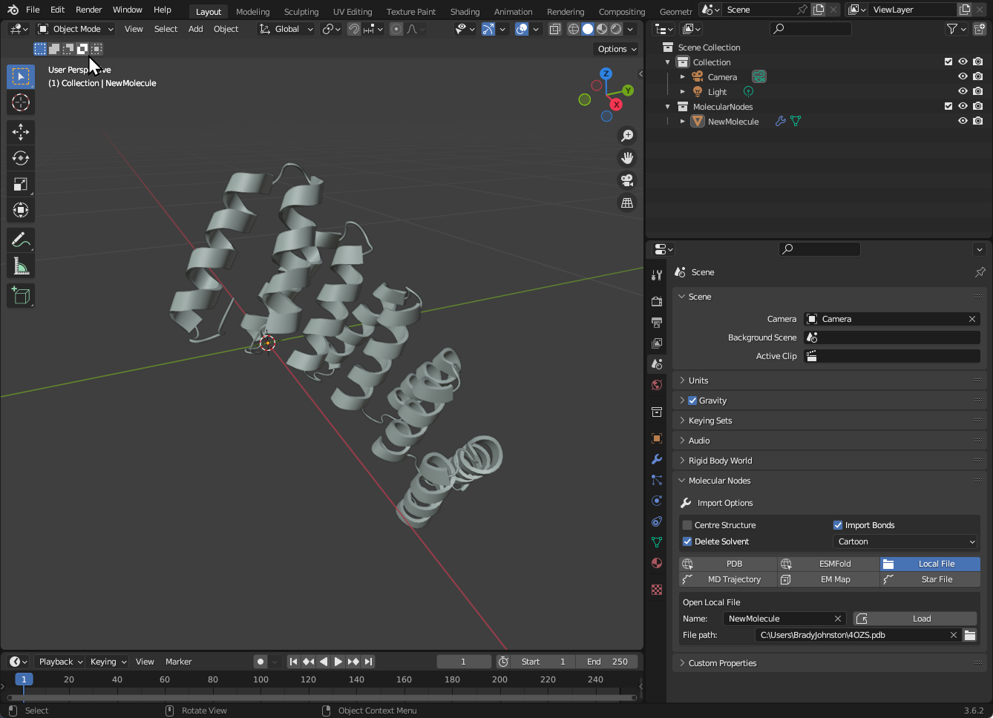Switch to the Shading workspace tab
The height and width of the screenshot is (718, 993).
[465, 12]
